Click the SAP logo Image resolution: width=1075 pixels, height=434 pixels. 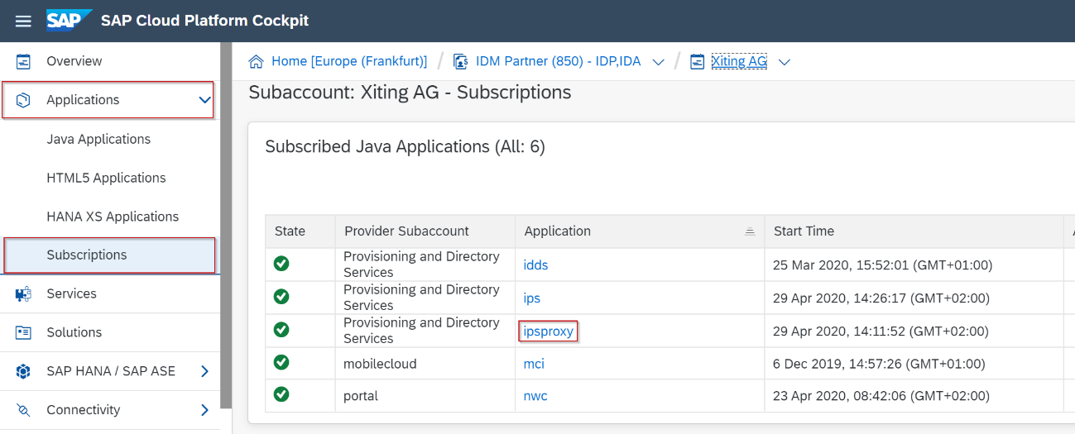[69, 20]
